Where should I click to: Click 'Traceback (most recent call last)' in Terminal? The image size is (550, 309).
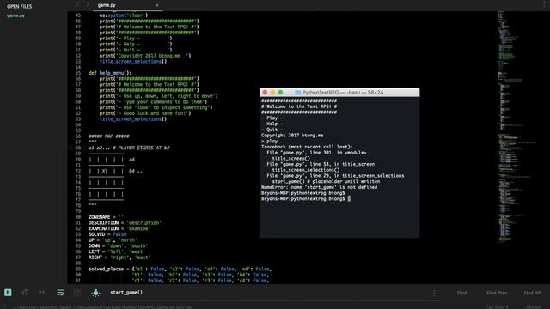(307, 147)
